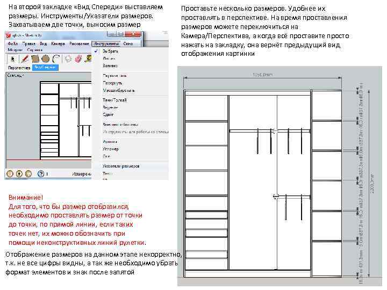
Task: Click the Спереди view label in viewport
Action: point(16,76)
